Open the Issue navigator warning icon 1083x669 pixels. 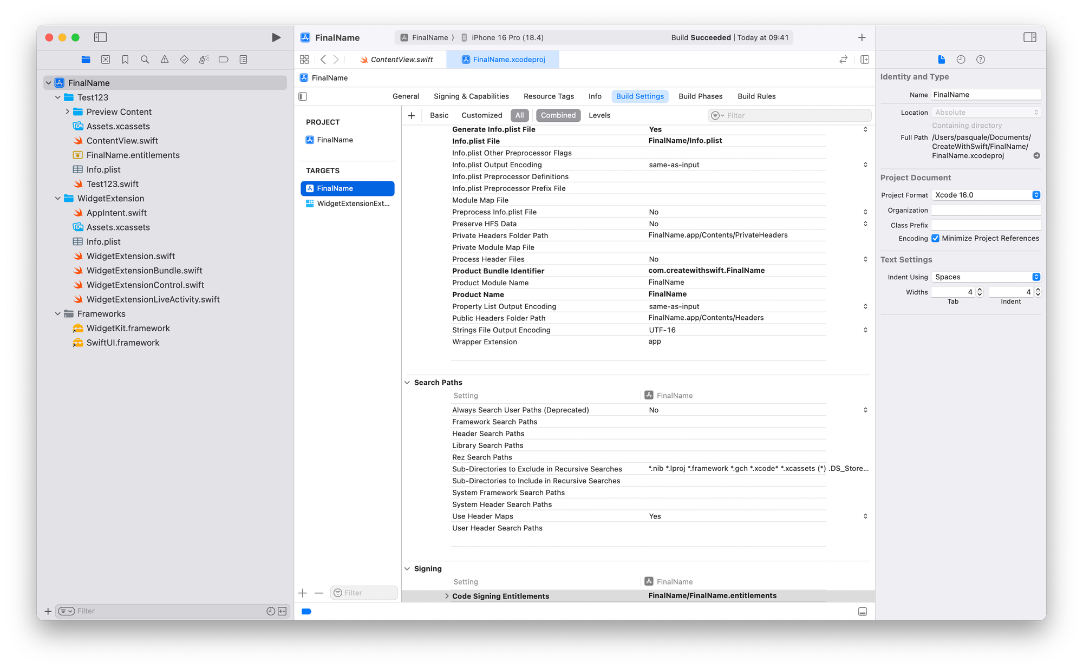click(x=165, y=60)
